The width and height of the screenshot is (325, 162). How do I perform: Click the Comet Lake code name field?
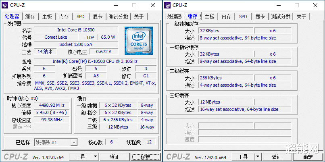56,37
